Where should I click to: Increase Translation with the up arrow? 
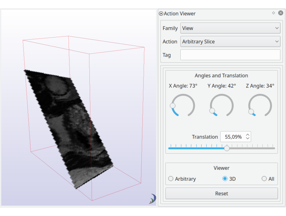click(x=248, y=135)
